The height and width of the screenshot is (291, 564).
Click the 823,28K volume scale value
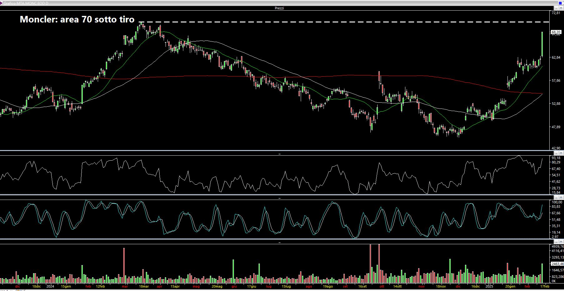click(557, 277)
